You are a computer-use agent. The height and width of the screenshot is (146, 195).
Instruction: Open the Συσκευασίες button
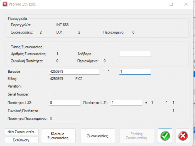(98, 136)
